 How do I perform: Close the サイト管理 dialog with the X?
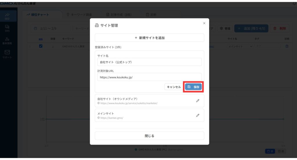[204, 23]
